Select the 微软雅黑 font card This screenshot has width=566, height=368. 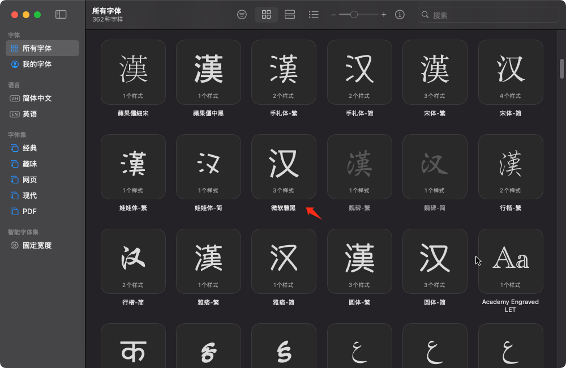(284, 167)
